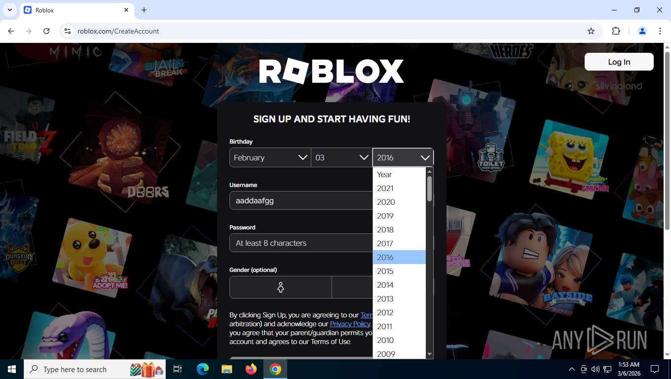Click year list scrollbar up arrow
The image size is (671, 379).
tap(429, 171)
